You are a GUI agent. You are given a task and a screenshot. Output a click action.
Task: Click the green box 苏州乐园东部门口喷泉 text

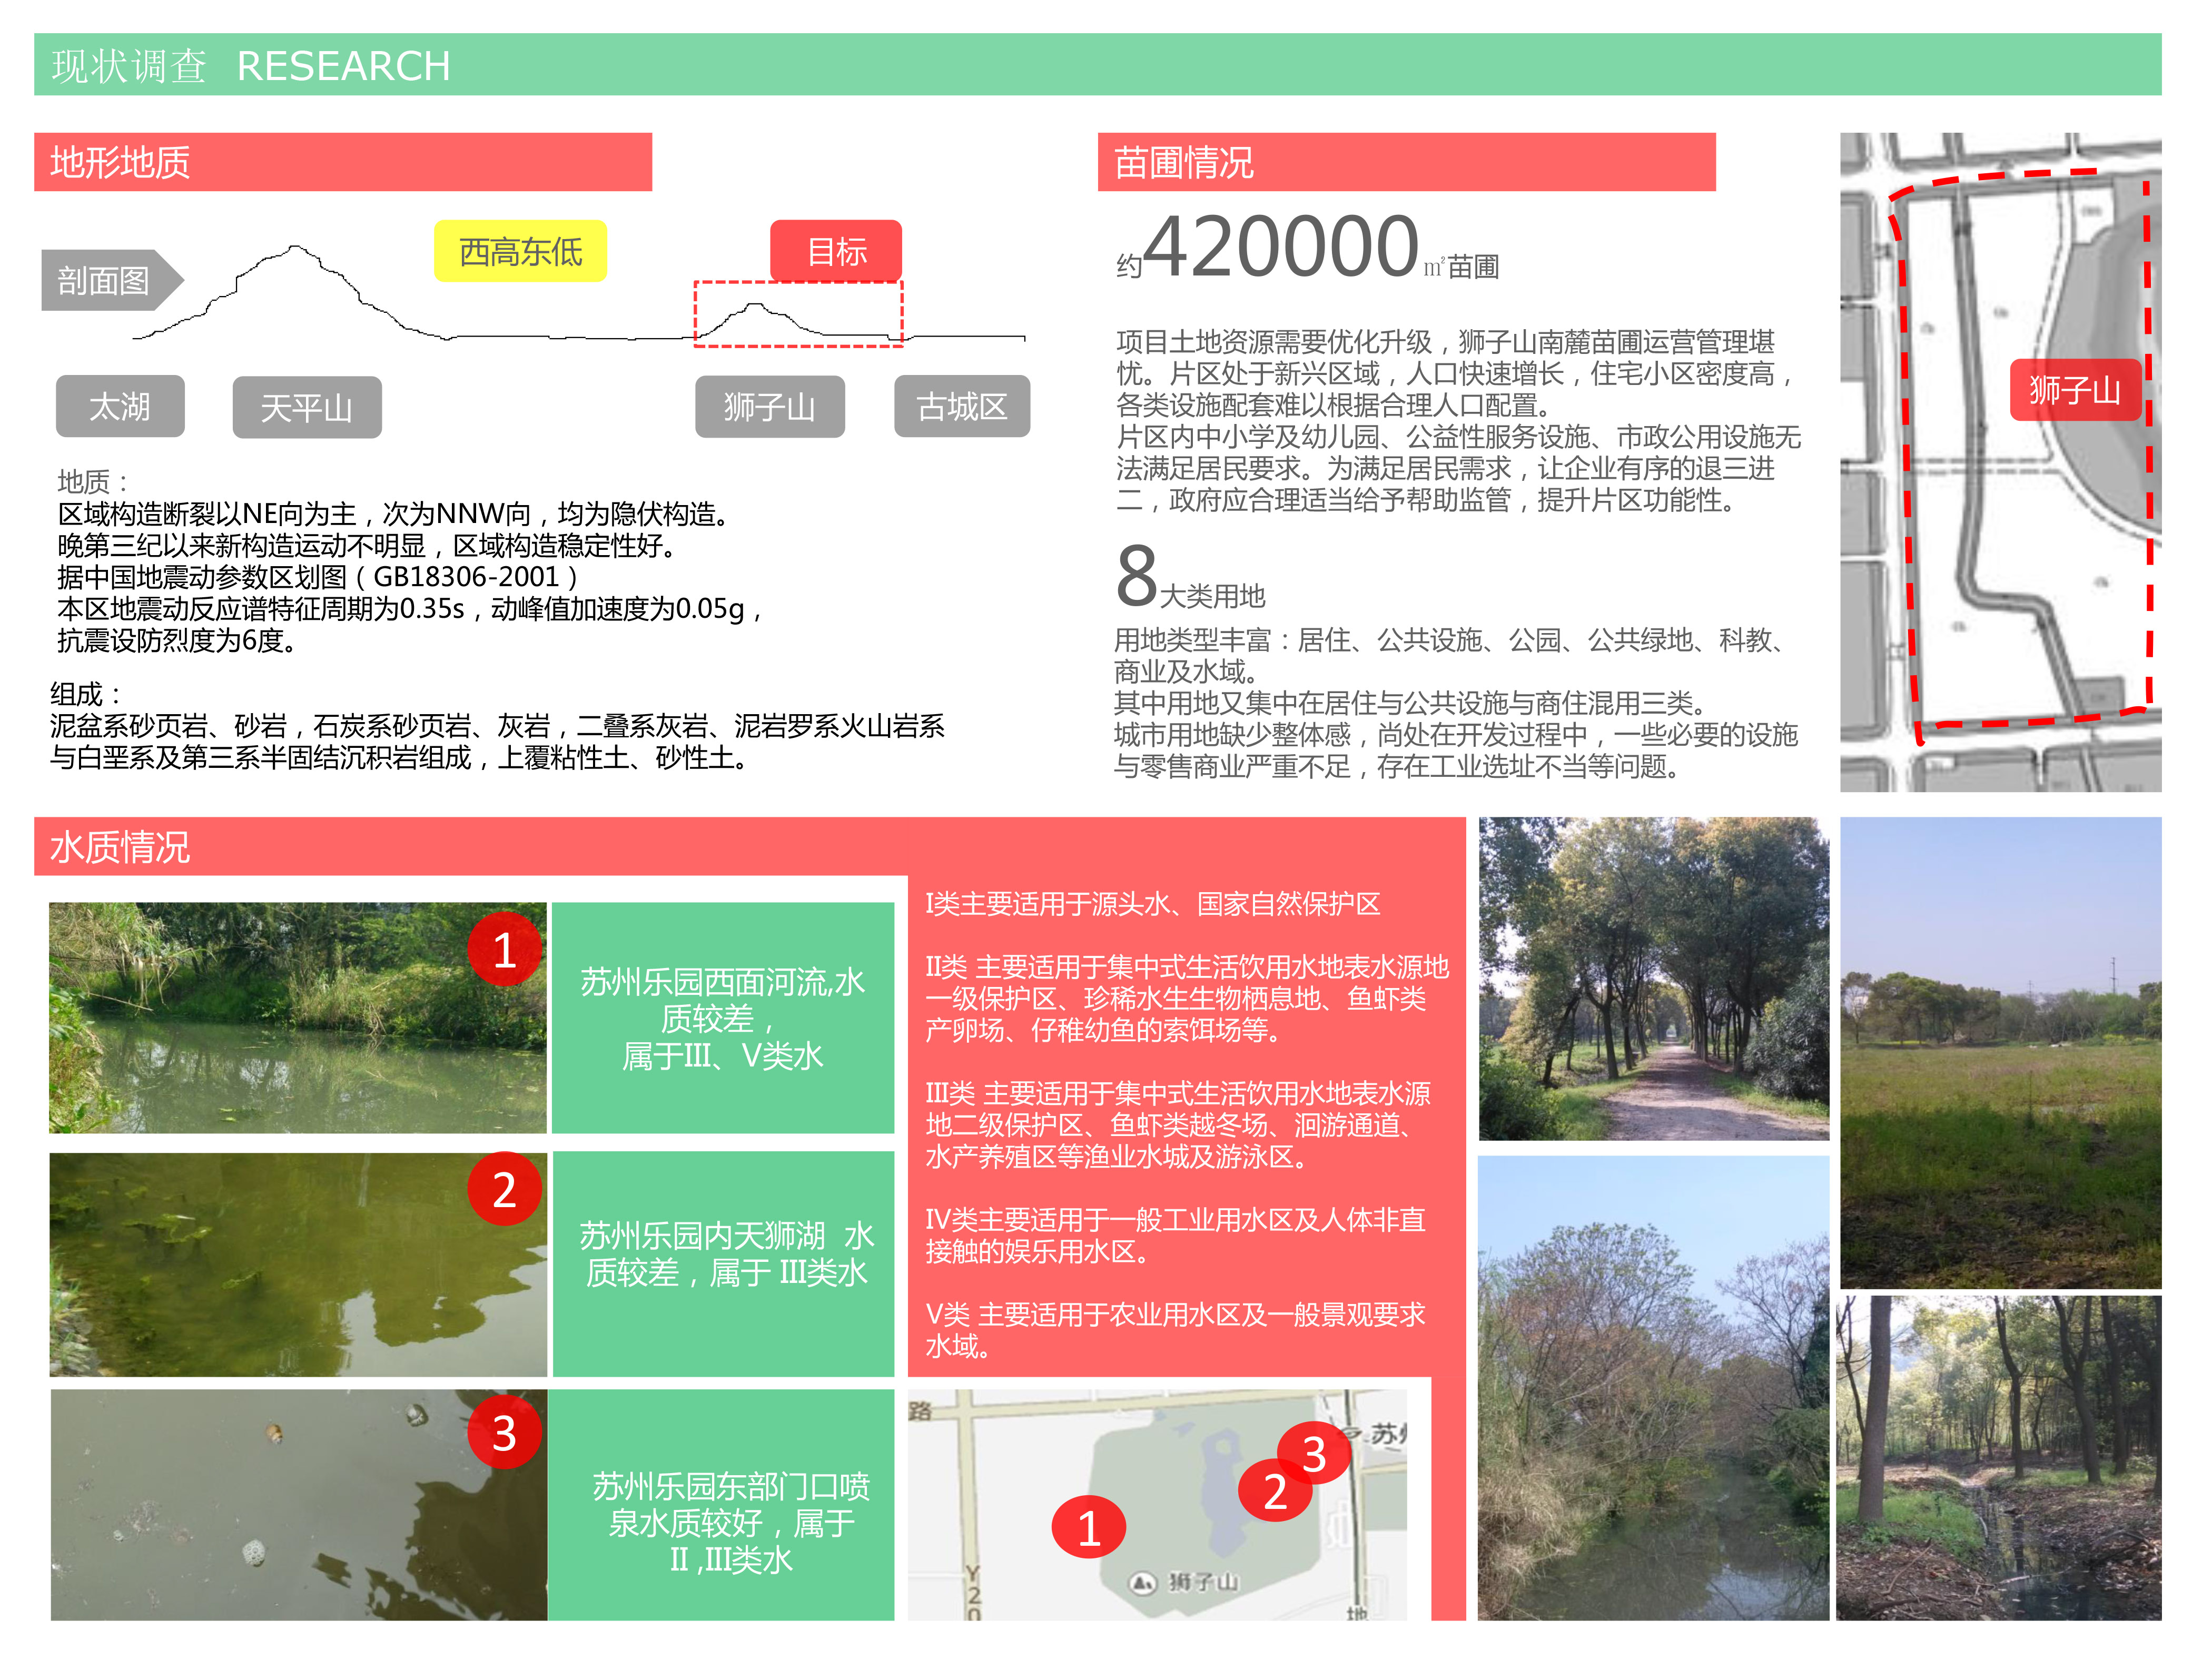pos(722,1504)
